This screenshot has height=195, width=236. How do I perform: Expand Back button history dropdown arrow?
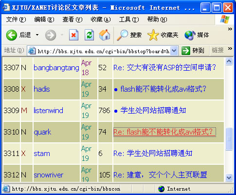coord(37,35)
